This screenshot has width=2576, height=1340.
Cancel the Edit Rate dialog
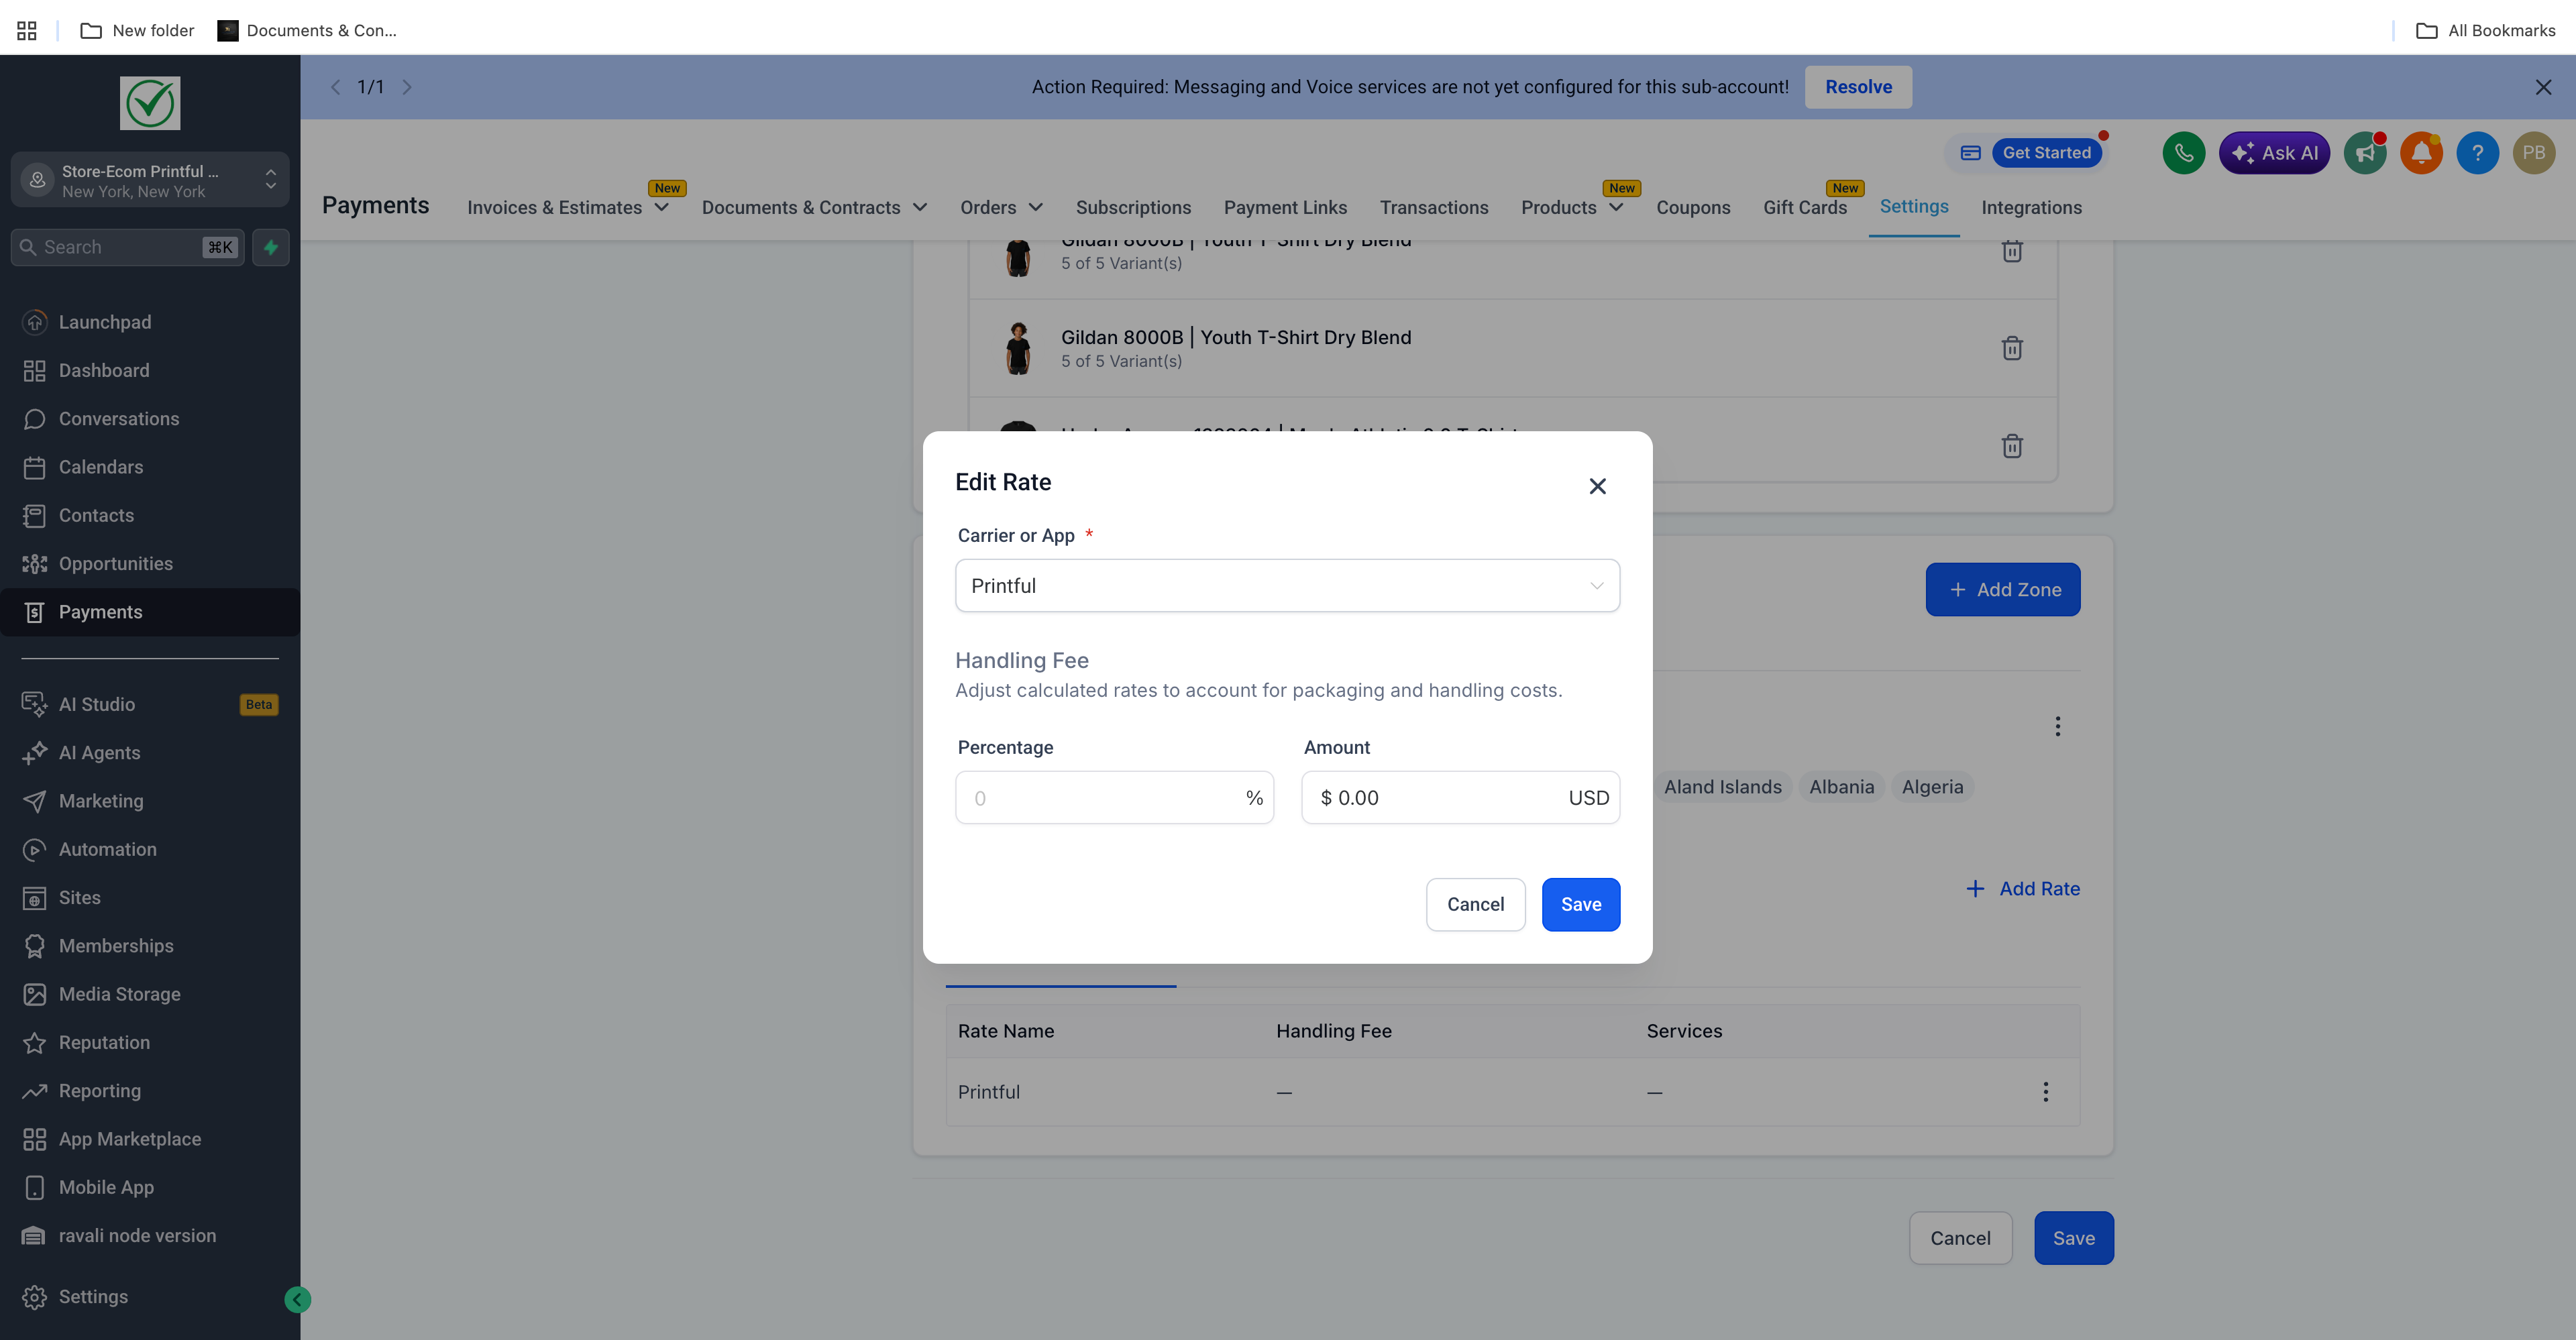click(1475, 904)
